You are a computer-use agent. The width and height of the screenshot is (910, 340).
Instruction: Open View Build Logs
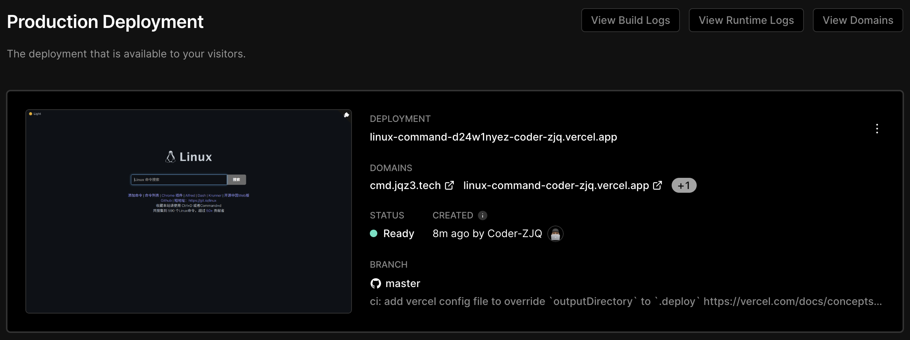coord(630,20)
